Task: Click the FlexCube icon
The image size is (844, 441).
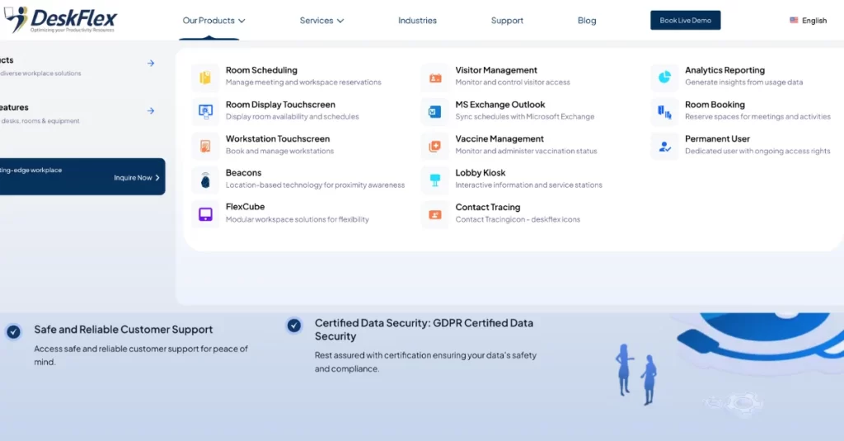Action: click(205, 213)
